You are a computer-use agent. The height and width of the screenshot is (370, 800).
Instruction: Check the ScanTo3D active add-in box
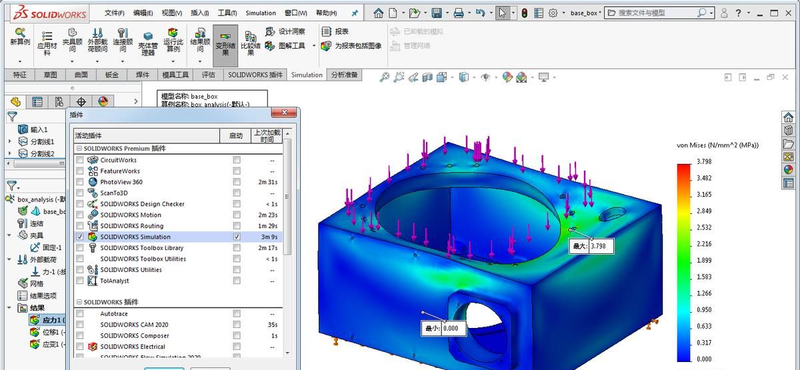tap(80, 193)
